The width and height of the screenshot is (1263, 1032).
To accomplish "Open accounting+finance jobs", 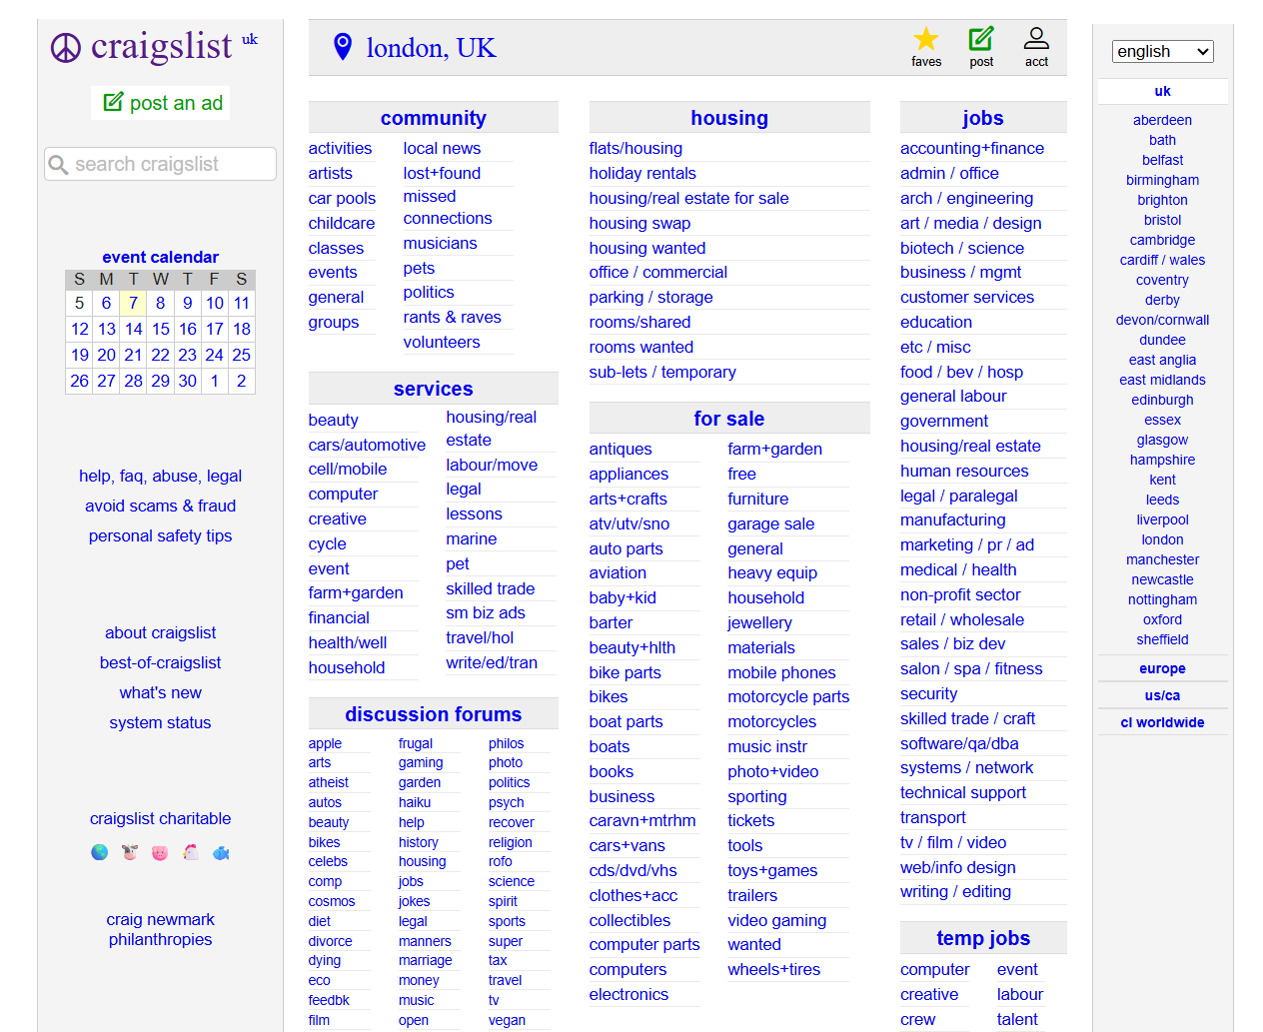I will coord(972,148).
